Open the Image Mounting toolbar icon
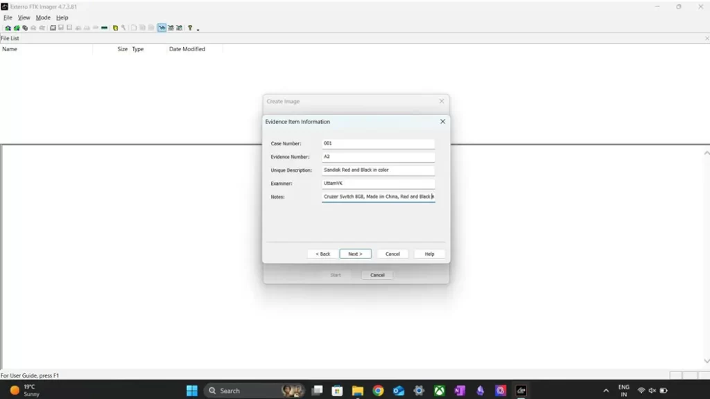 click(x=25, y=28)
